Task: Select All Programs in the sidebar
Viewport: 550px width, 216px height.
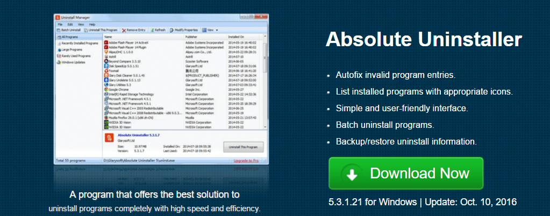Action: tap(79, 37)
